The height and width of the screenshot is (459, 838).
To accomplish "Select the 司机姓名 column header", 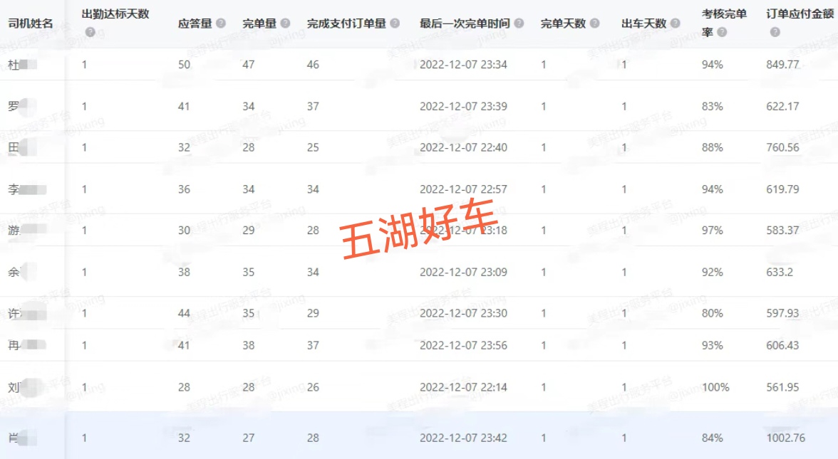I will 30,23.
